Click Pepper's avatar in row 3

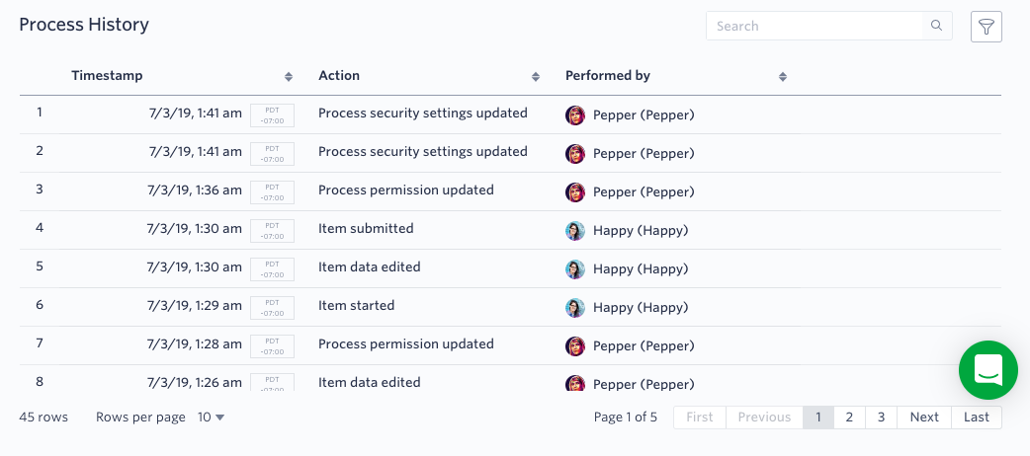click(x=574, y=192)
